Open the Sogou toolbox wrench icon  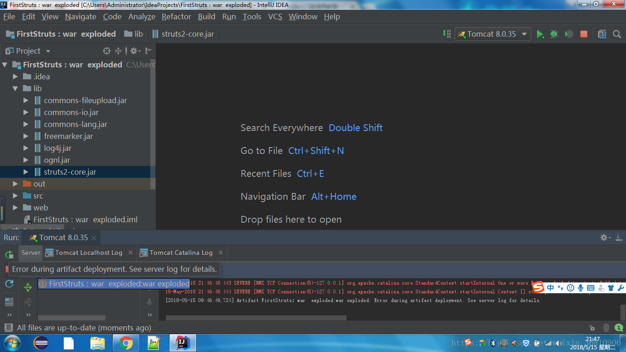[621, 288]
